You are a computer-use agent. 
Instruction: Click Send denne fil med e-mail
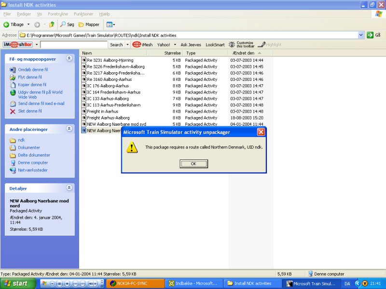tap(41, 104)
